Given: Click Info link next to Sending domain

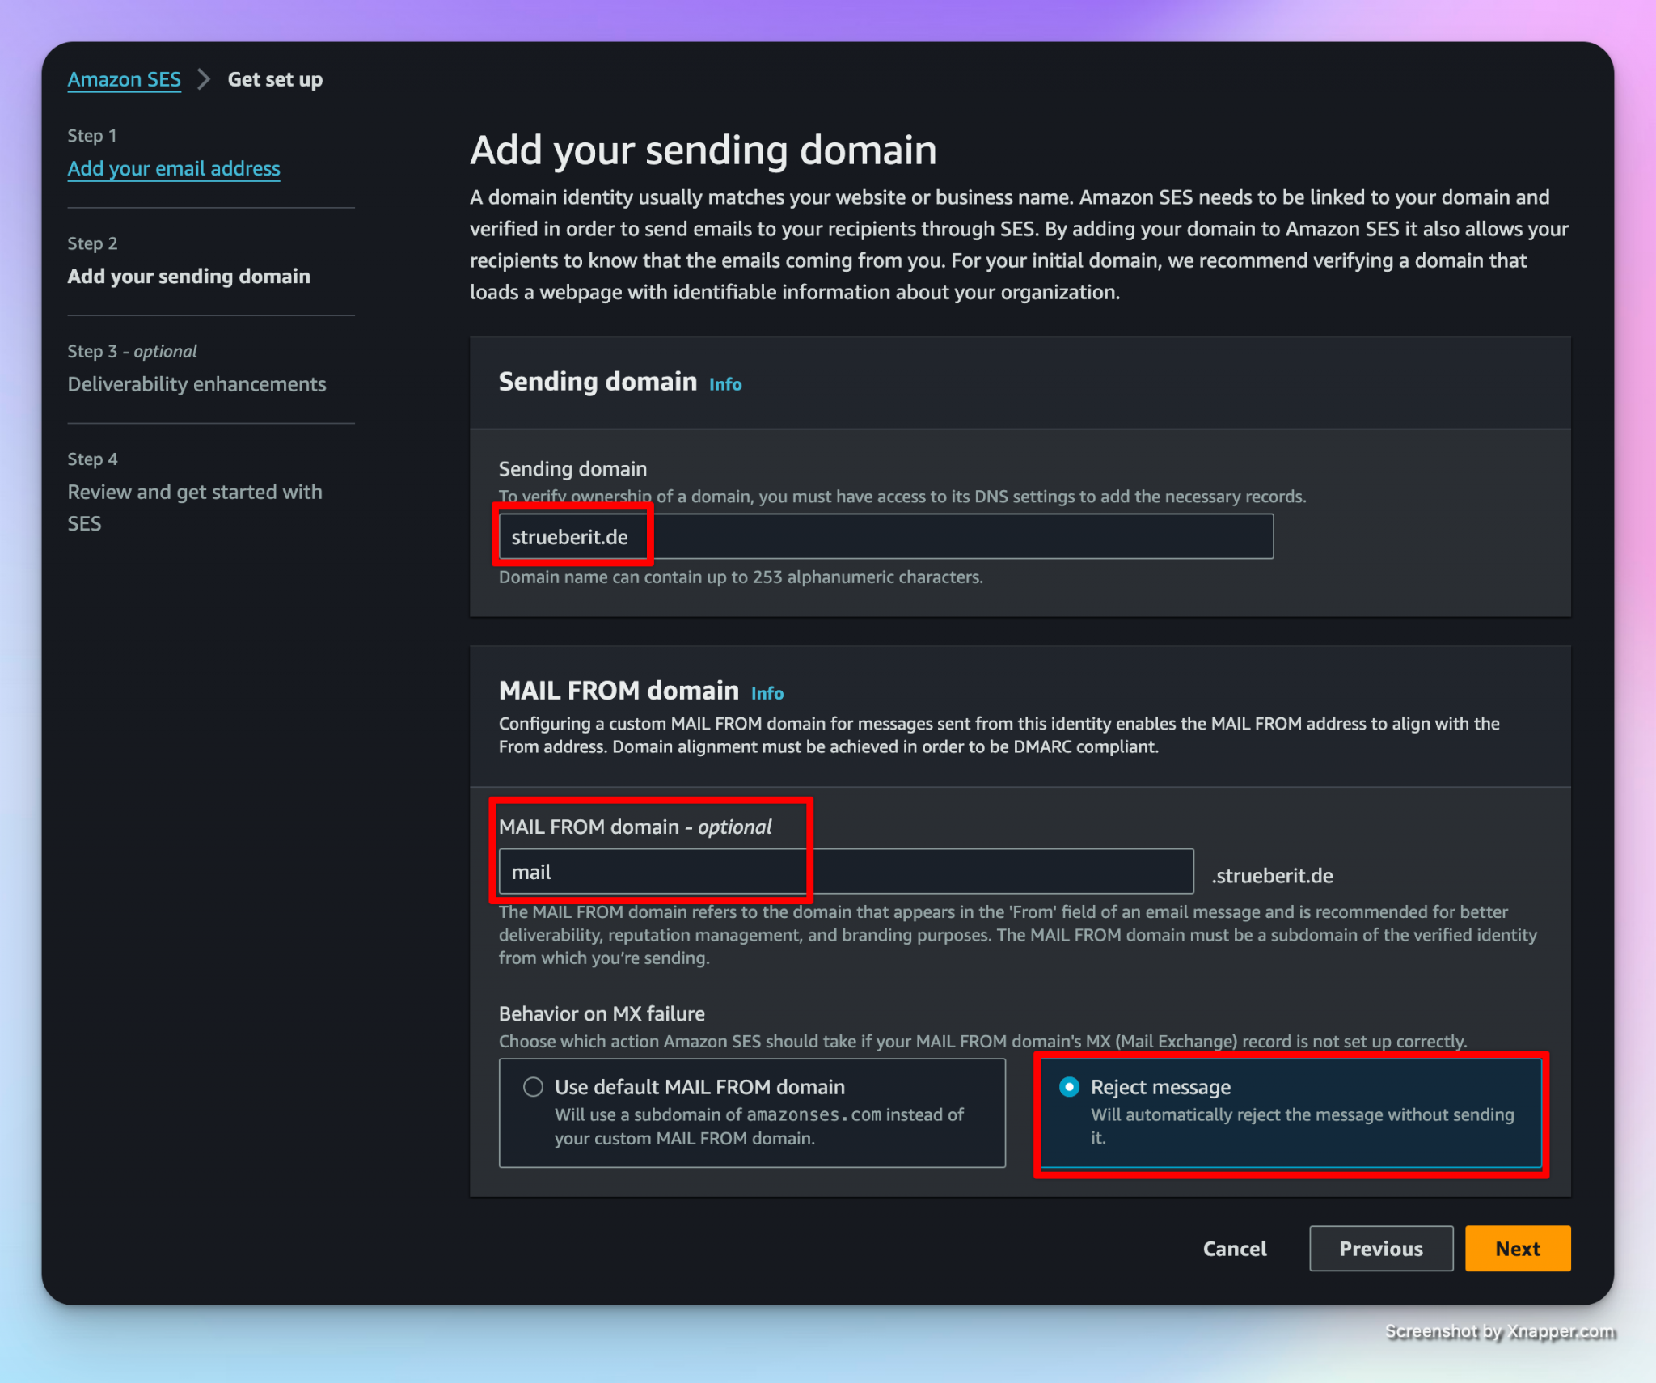Looking at the screenshot, I should tap(724, 384).
